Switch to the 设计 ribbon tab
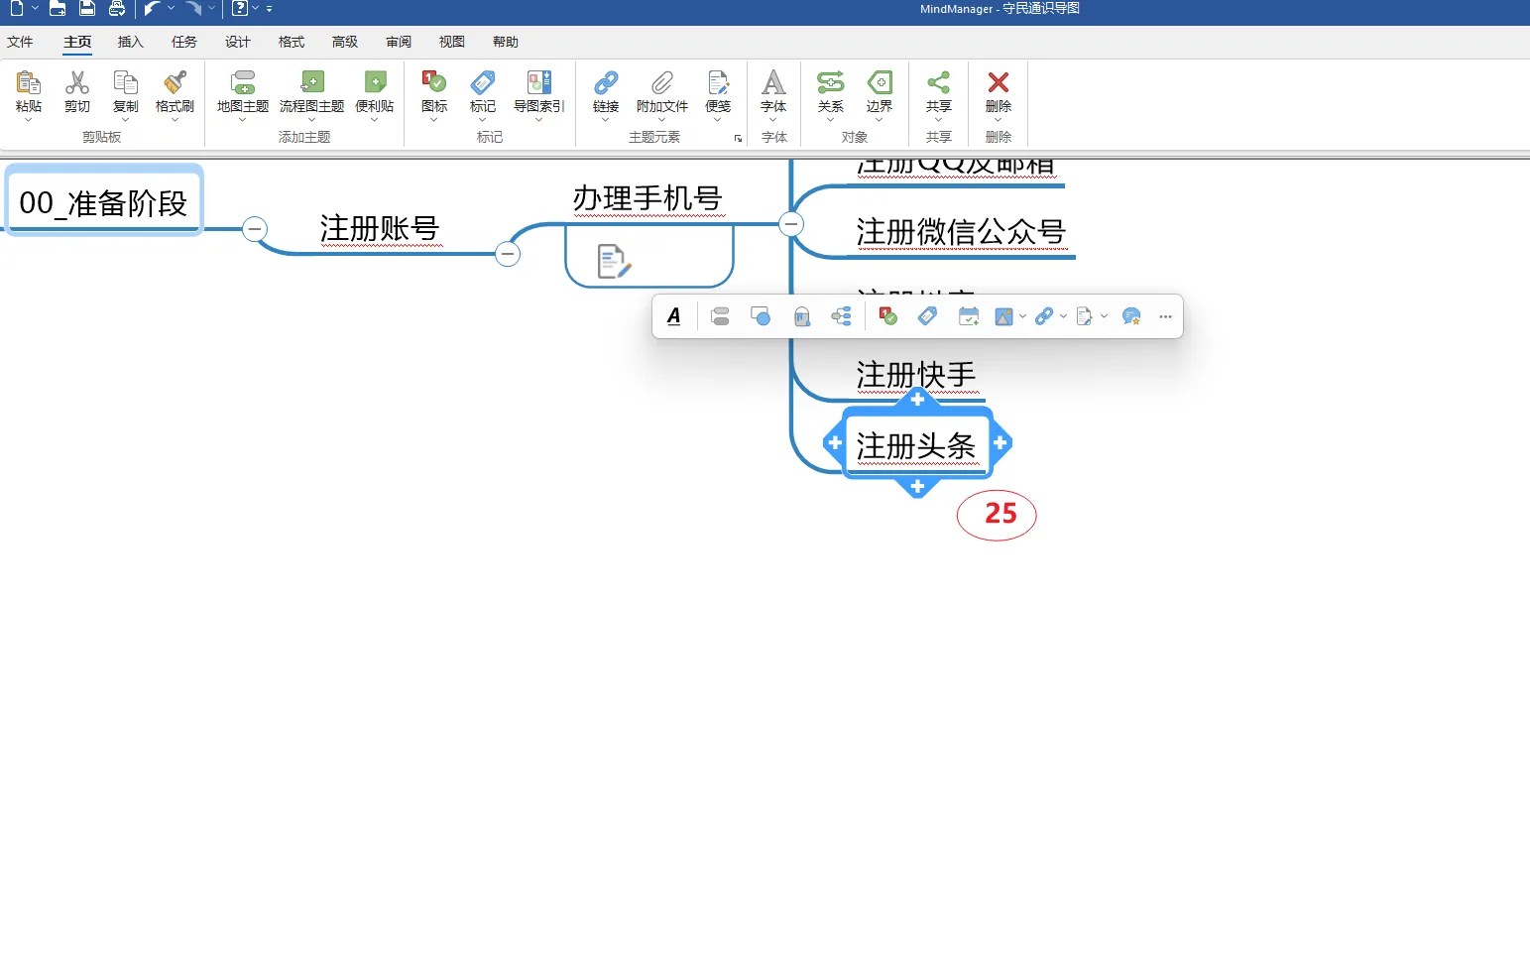The image size is (1530, 961). [238, 42]
